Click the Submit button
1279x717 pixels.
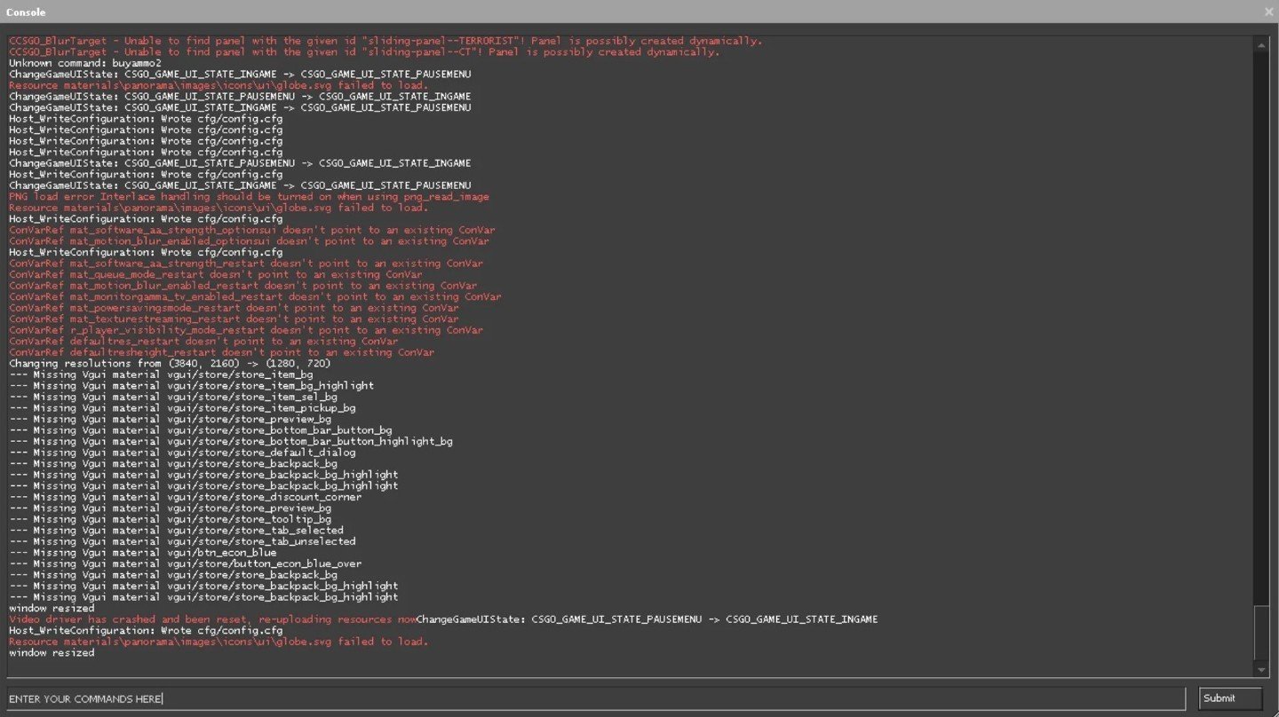pyautogui.click(x=1230, y=698)
